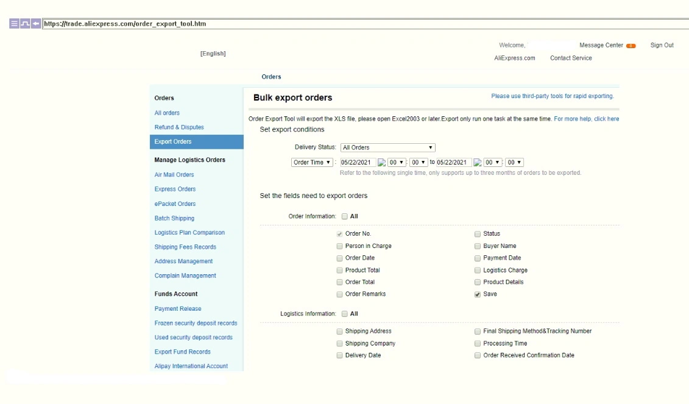Screen dimensions: 689x404
Task: Check the Product Details checkbox
Action: [x=477, y=282]
